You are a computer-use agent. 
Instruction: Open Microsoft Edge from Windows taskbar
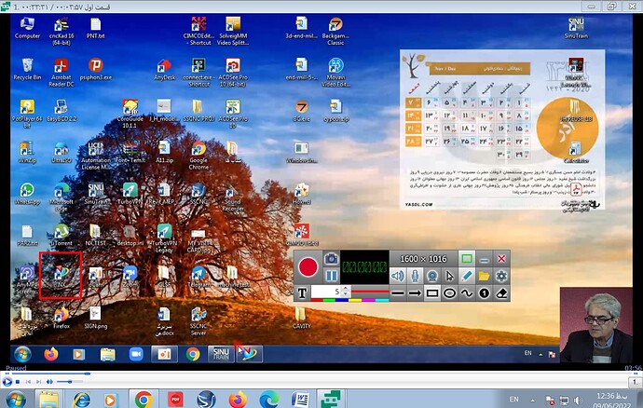click(x=268, y=400)
